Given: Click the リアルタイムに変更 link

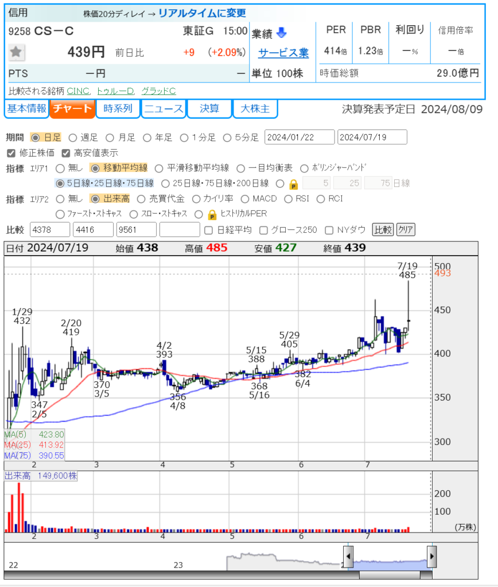Looking at the screenshot, I should pos(201,13).
